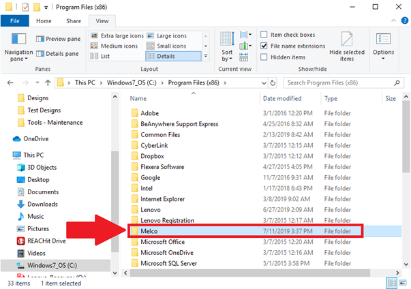Viewport: 411px width, 289px height.
Task: Click the Back arrow navigation icon
Action: (x=10, y=82)
